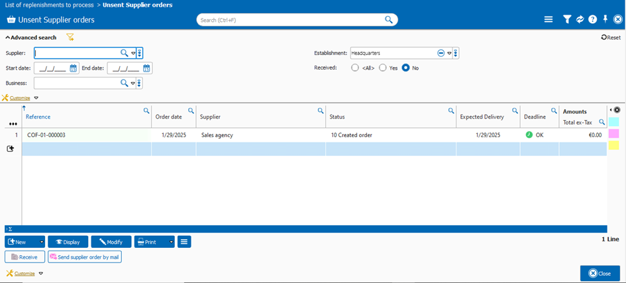Click the help question mark icon
The width and height of the screenshot is (626, 283).
[592, 20]
